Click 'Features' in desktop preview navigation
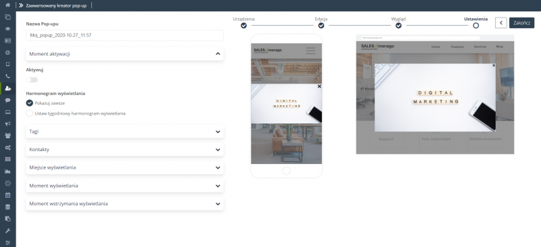541x247 pixels. pyautogui.click(x=457, y=47)
